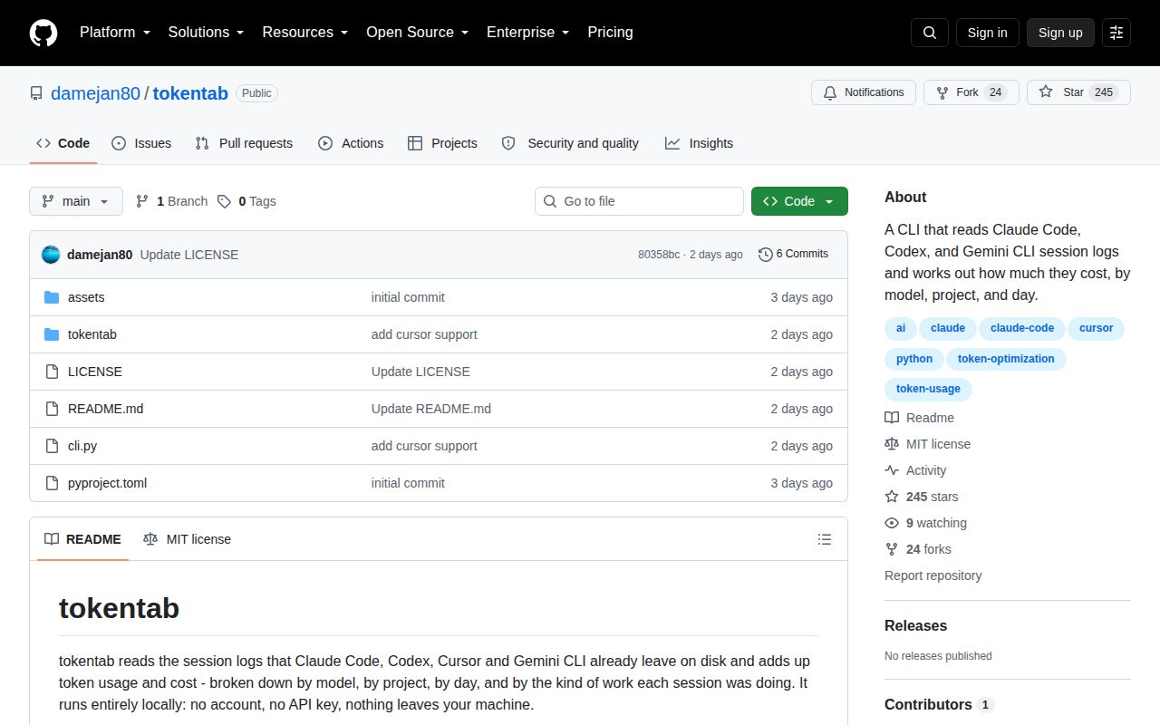Click the Sign in button
The image size is (1160, 725).
tap(987, 33)
